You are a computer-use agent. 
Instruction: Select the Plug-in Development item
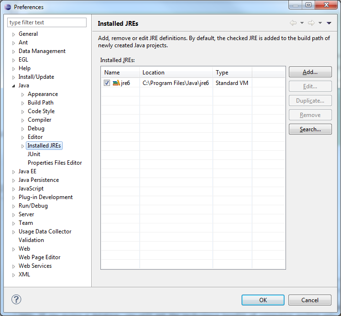click(45, 197)
